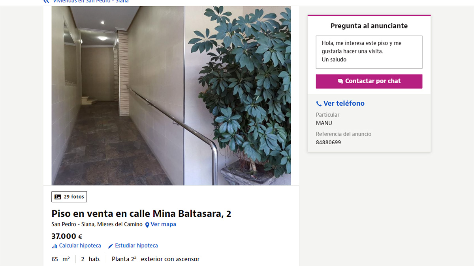Click inside the message text box to the advertiser
474x266 pixels.
point(369,52)
